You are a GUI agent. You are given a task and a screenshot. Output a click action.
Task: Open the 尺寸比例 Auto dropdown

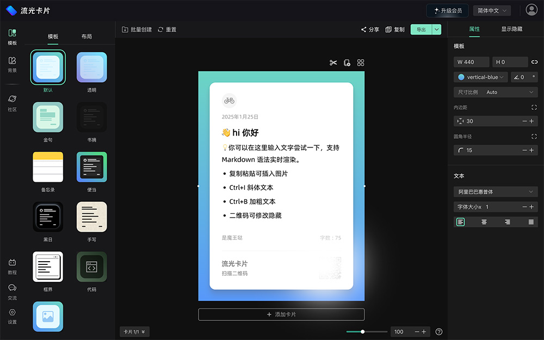click(x=496, y=92)
